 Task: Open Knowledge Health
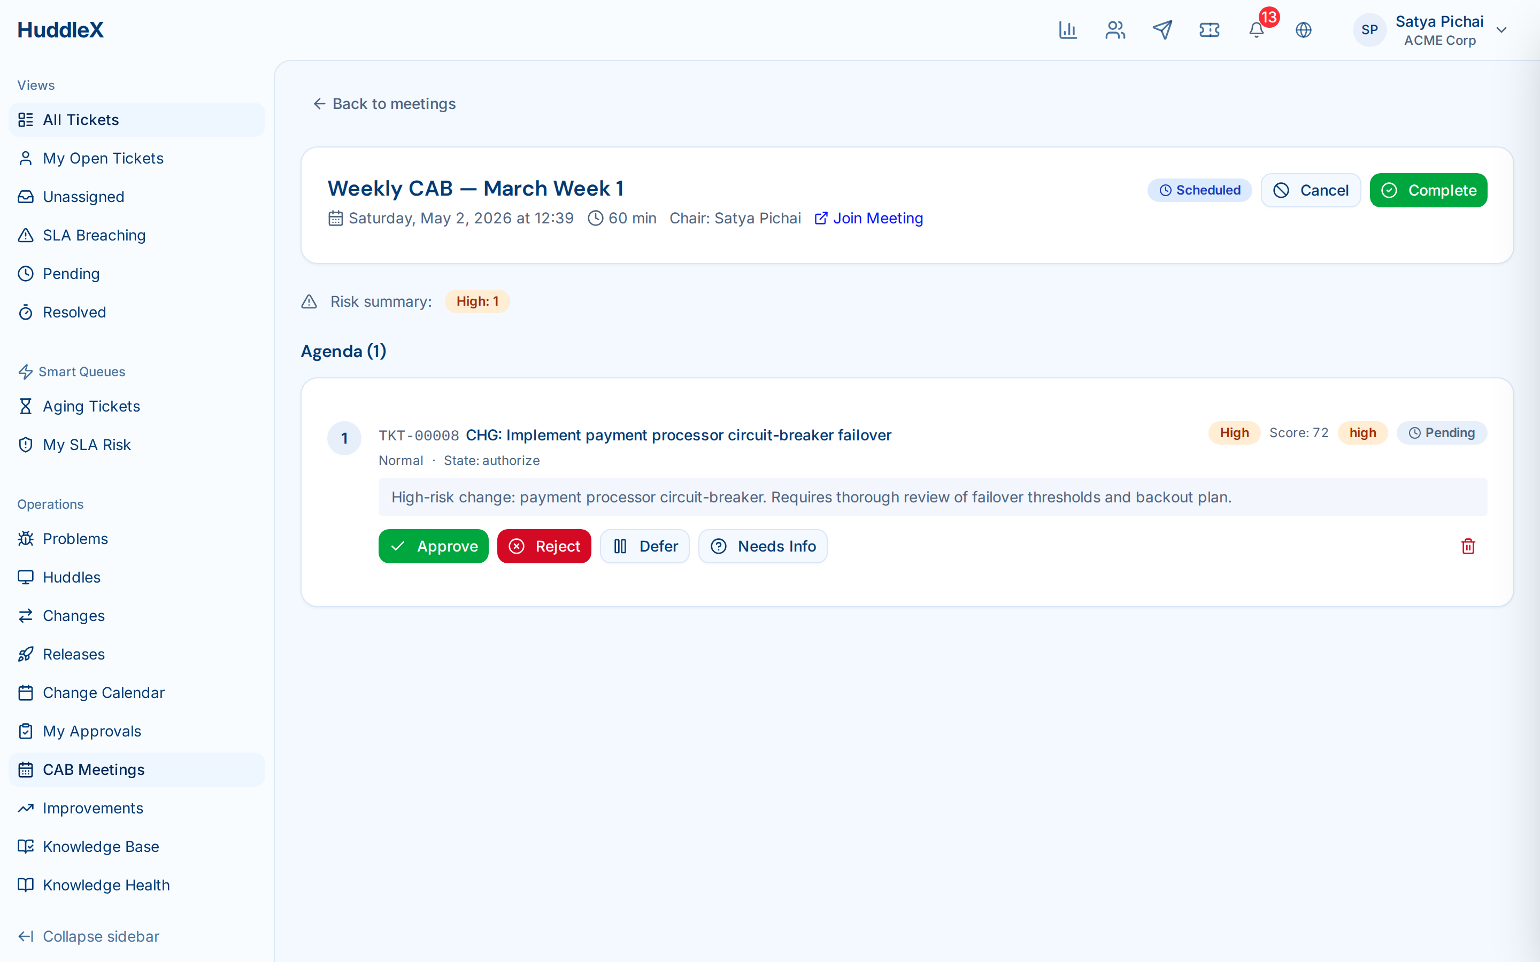(x=137, y=885)
